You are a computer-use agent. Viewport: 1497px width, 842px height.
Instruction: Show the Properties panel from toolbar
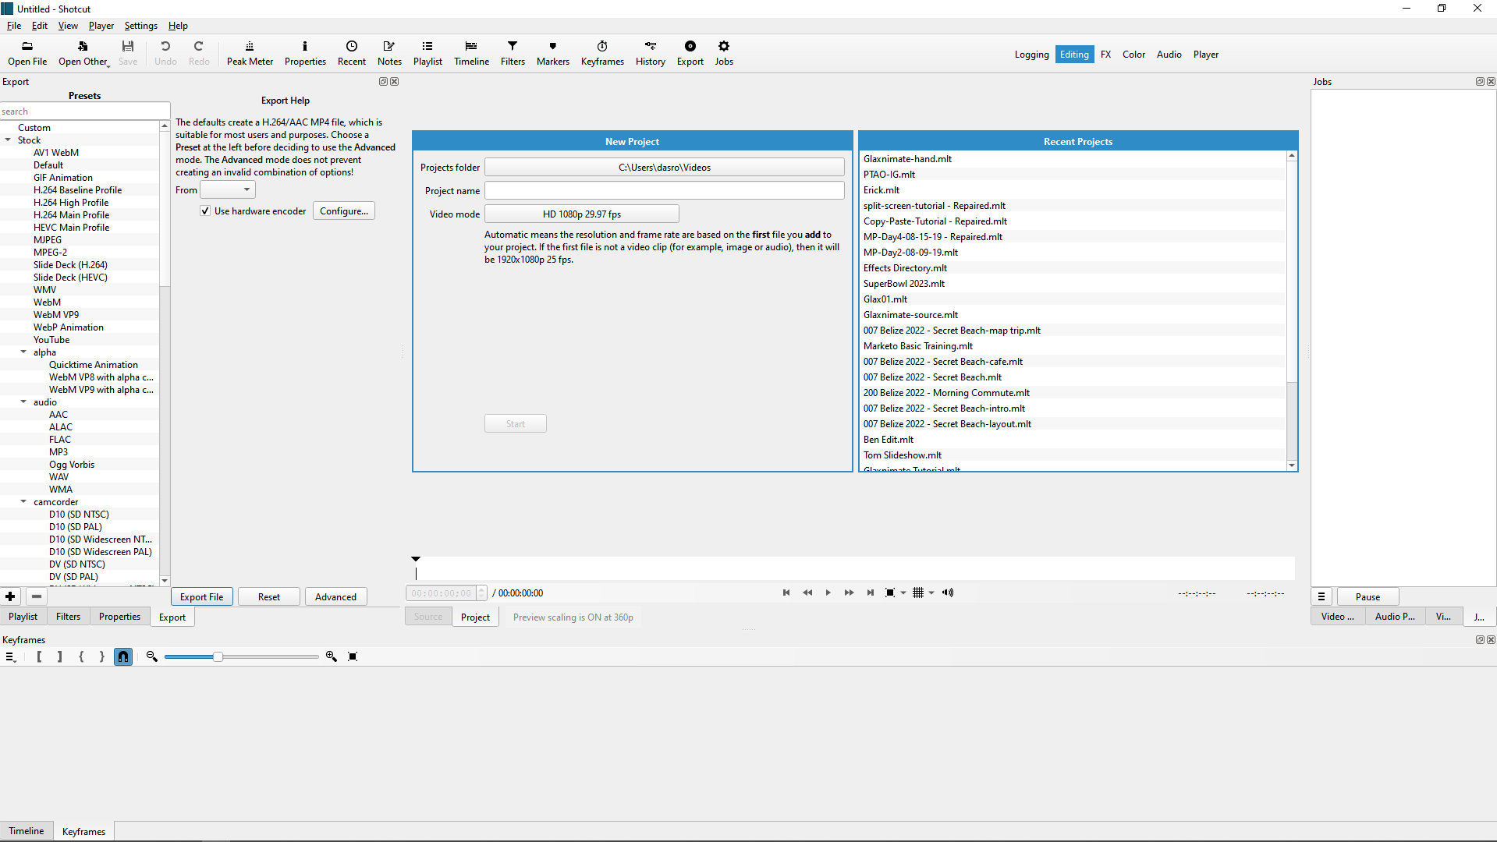click(x=305, y=53)
